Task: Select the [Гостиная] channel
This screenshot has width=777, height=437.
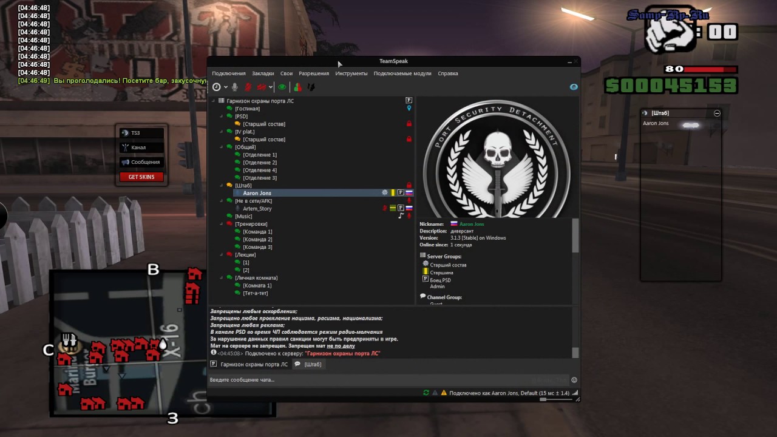Action: pyautogui.click(x=247, y=109)
